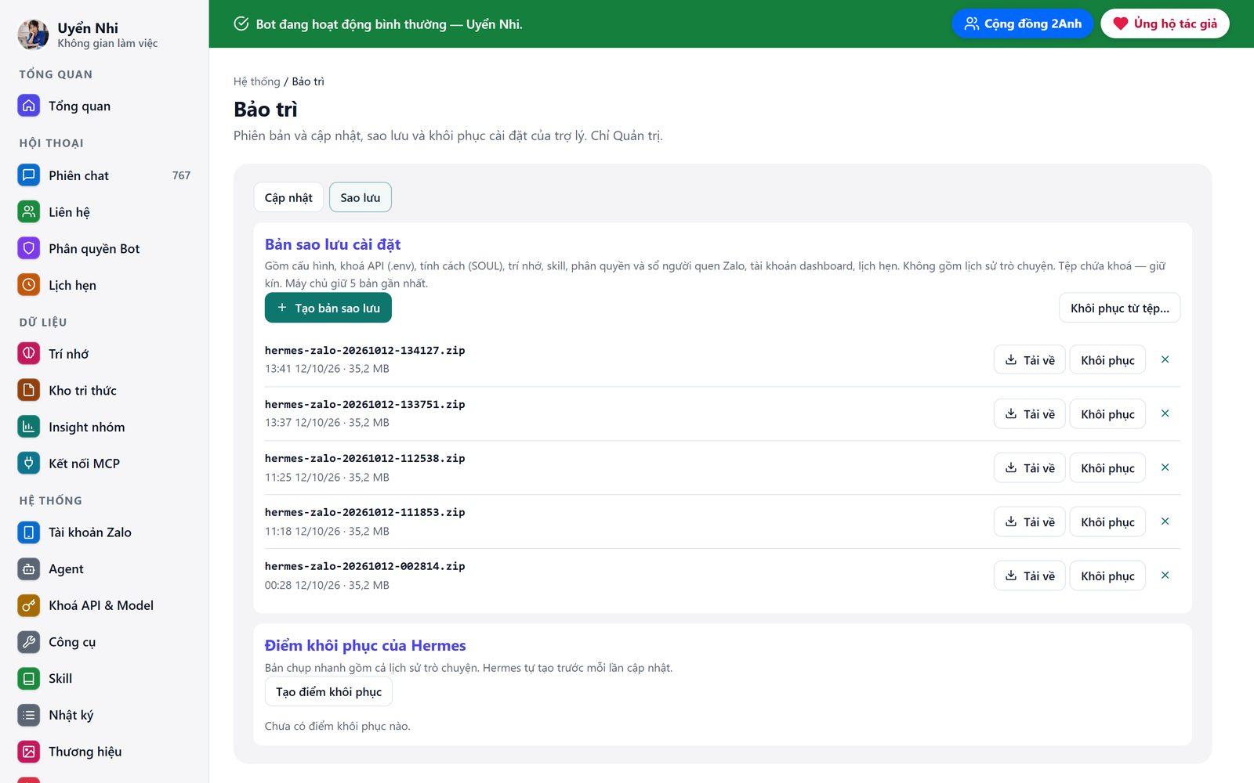Open Tài khoản Zalo phone icon
The width and height of the screenshot is (1254, 783).
tap(29, 532)
